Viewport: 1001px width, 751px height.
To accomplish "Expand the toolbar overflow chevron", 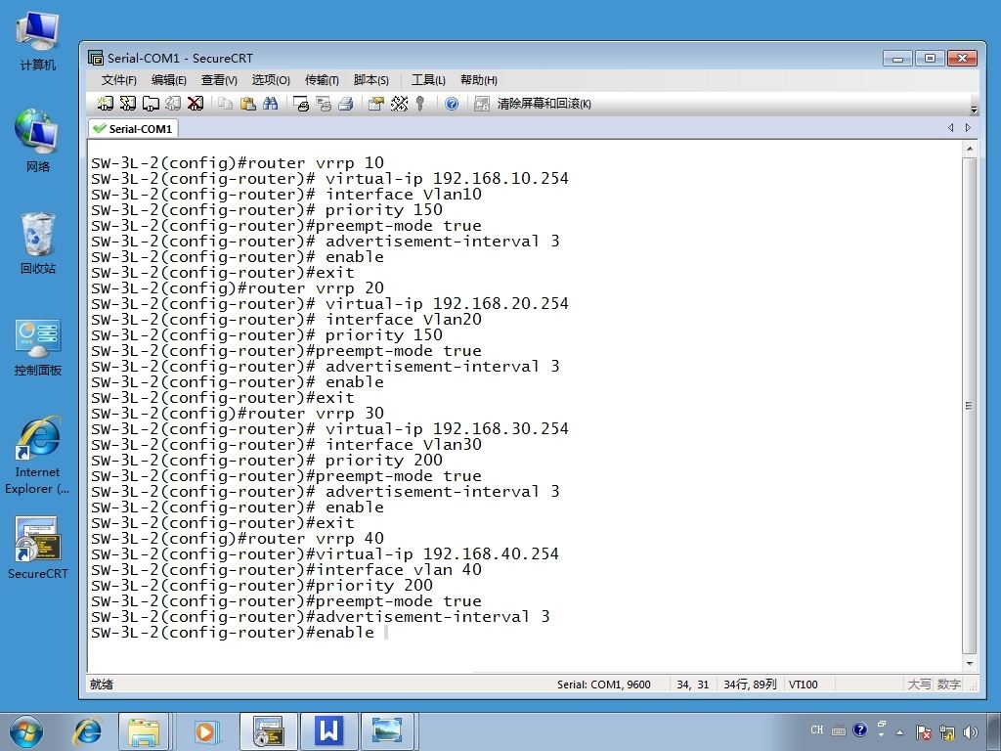I will [x=974, y=110].
